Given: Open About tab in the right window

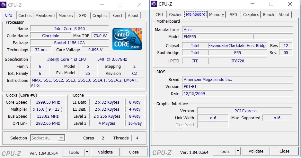Looking at the screenshot, I should (284, 14).
